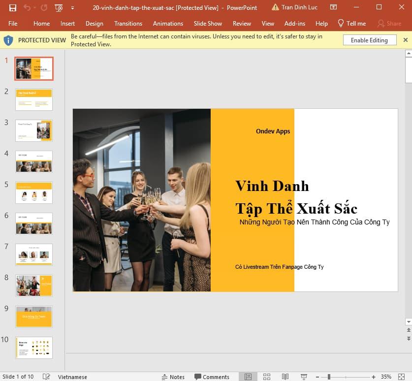This screenshot has height=381, width=412.
Task: Open Reading View from the status bar
Action: click(286, 377)
